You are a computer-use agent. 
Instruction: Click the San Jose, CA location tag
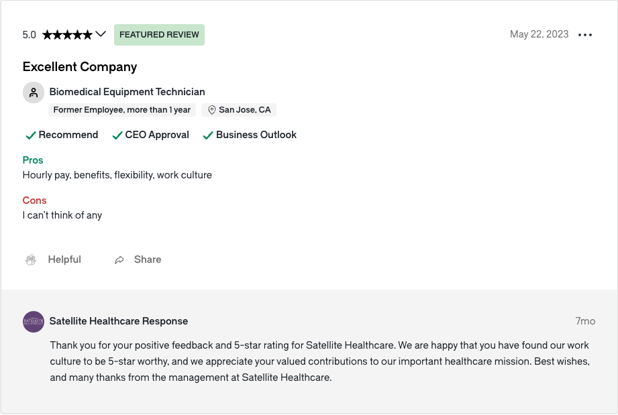pyautogui.click(x=239, y=110)
